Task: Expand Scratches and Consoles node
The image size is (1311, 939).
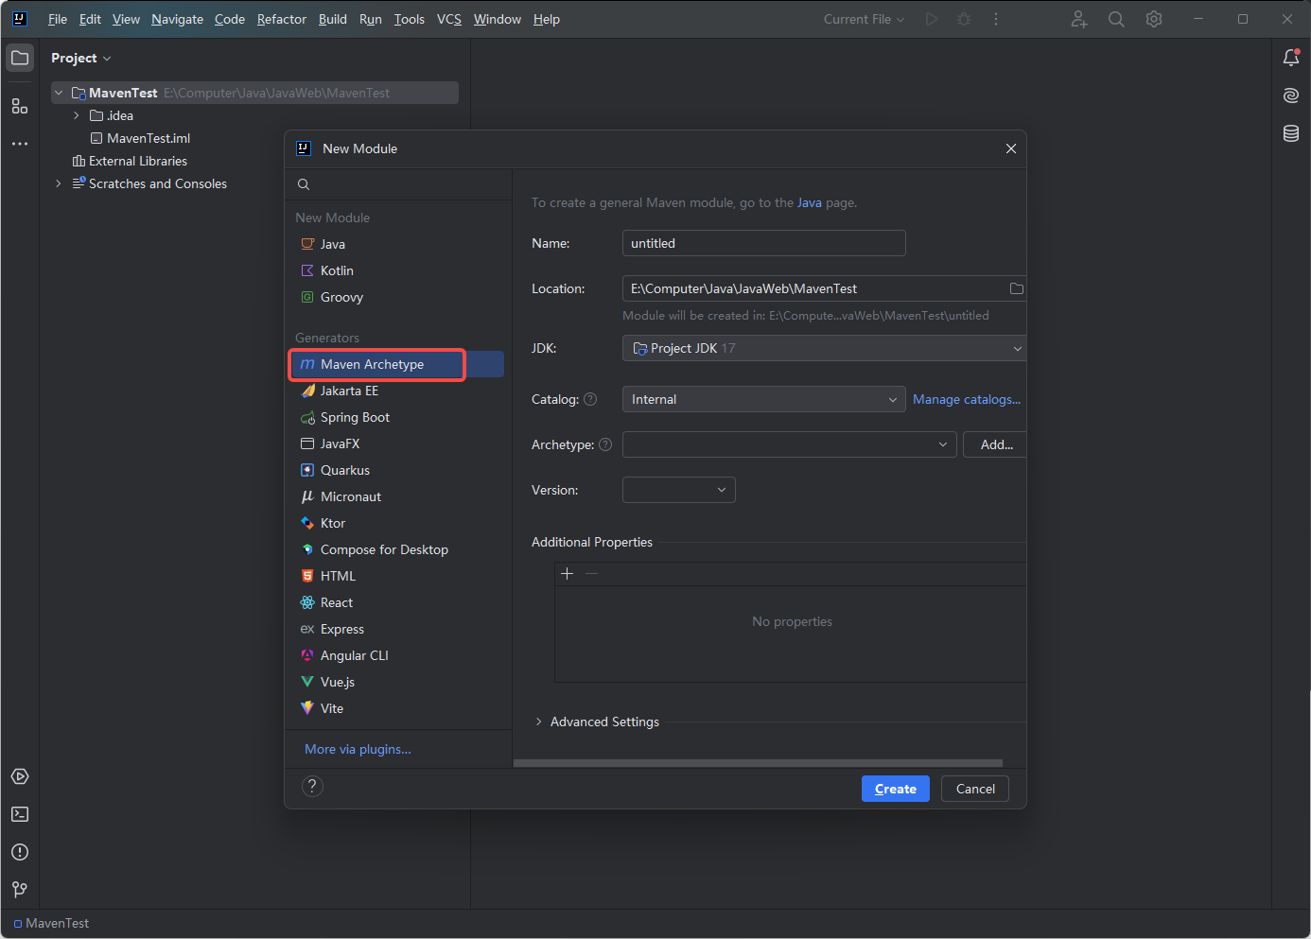Action: tap(59, 183)
